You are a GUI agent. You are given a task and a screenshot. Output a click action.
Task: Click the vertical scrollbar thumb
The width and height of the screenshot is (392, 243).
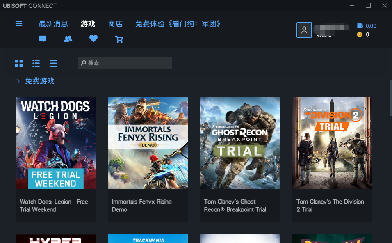(390, 98)
